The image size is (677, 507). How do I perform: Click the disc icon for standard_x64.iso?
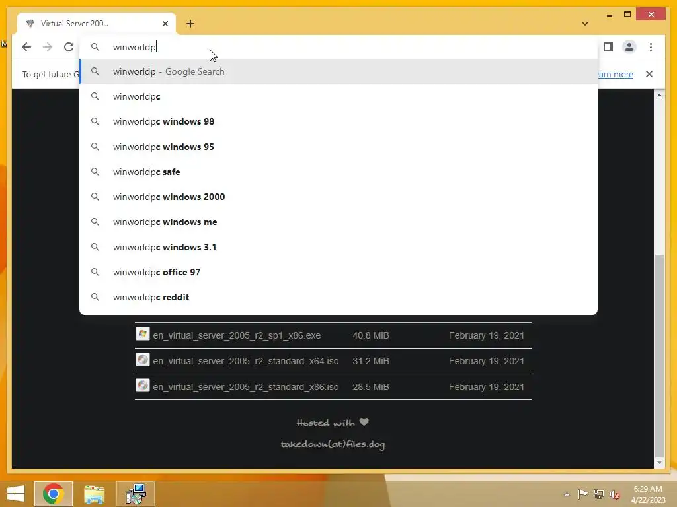tap(143, 360)
